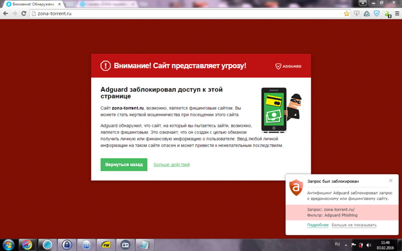The width and height of the screenshot is (402, 251).
Task: Bookmark this page with the star icon
Action: pyautogui.click(x=347, y=14)
